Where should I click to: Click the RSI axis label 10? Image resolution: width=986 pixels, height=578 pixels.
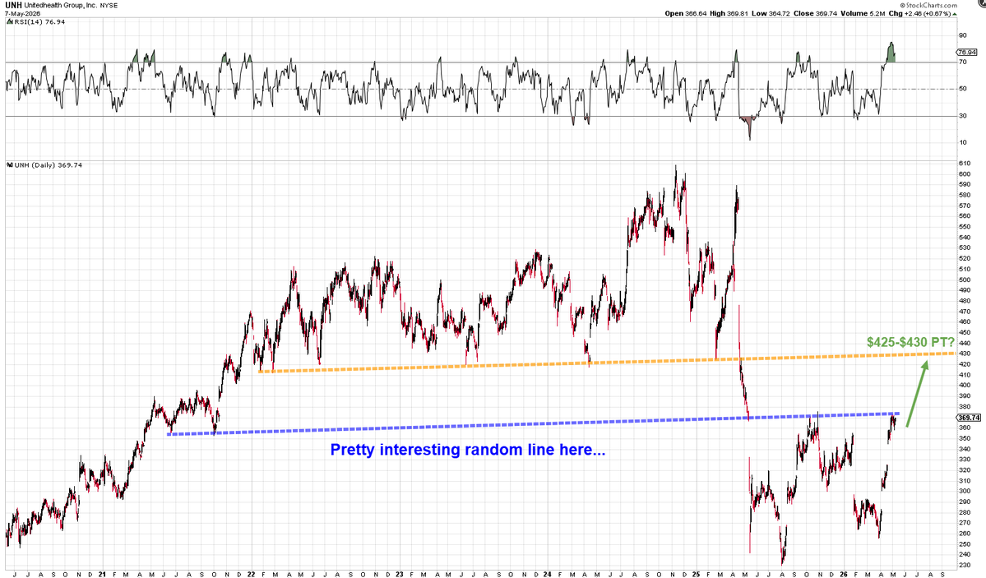click(963, 142)
